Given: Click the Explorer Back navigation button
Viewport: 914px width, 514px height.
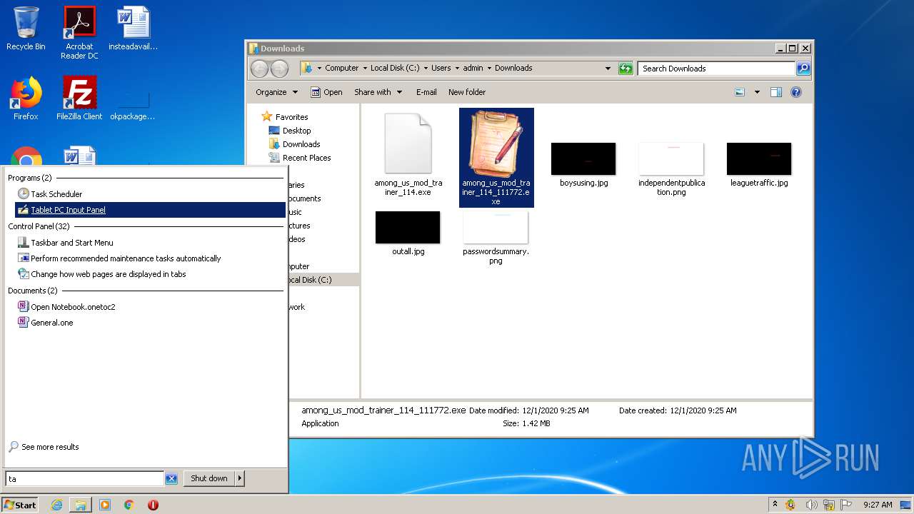Looking at the screenshot, I should point(259,69).
